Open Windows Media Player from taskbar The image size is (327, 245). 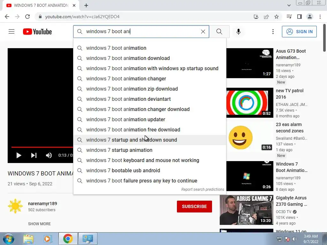(48, 239)
